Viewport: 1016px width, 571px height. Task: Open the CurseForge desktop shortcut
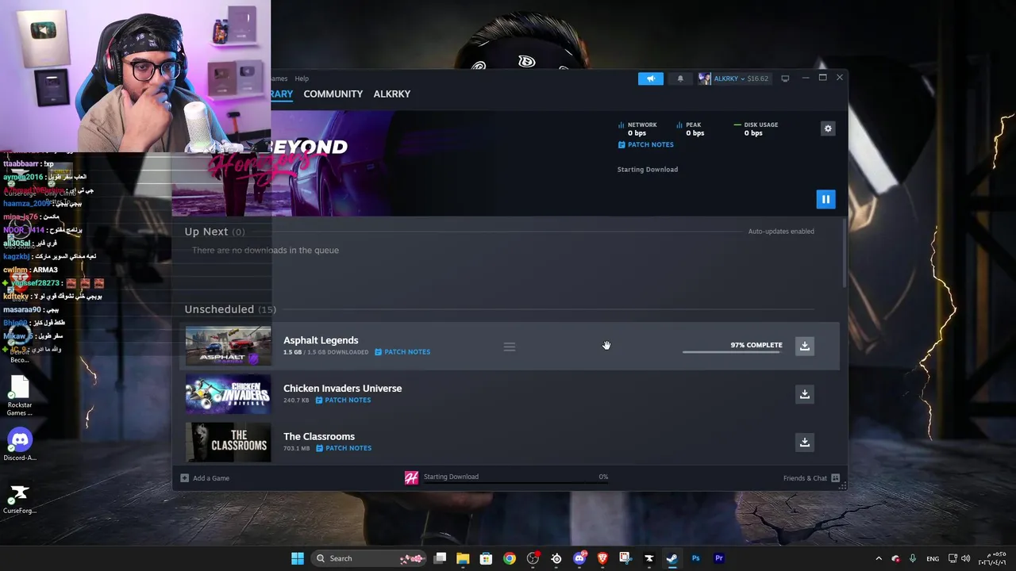click(20, 498)
